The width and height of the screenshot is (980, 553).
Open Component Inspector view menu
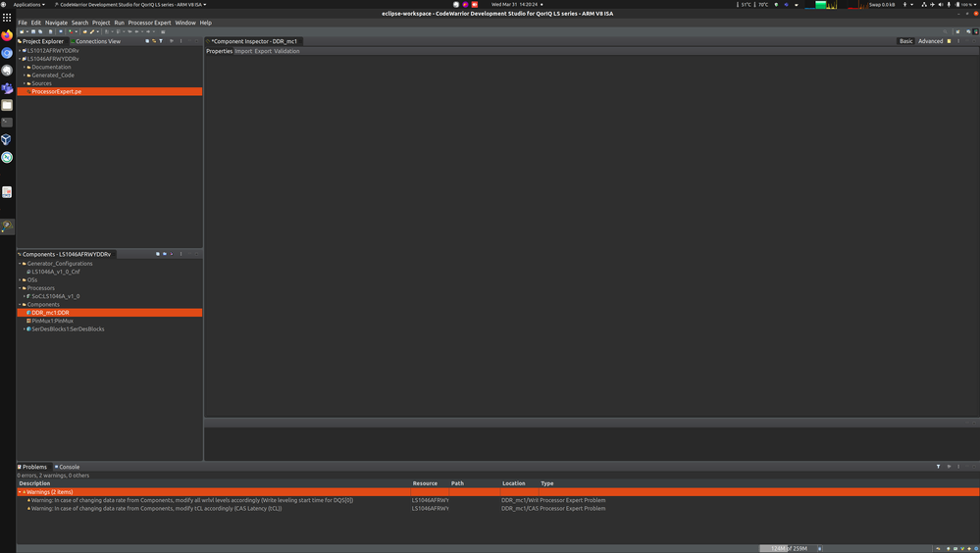coord(958,41)
